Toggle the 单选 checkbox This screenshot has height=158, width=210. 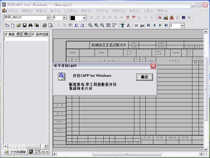coord(6,34)
